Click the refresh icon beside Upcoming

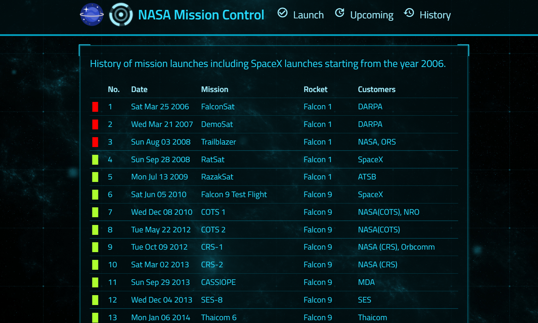coord(340,13)
